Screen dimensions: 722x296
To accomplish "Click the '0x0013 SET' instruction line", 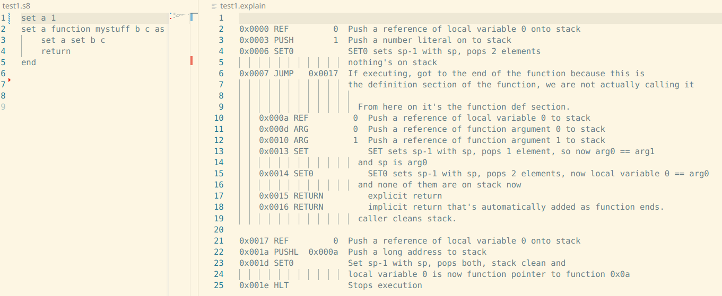I will click(457, 151).
